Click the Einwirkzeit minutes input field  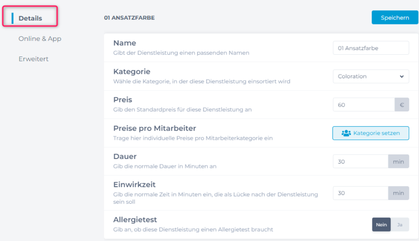pyautogui.click(x=360, y=193)
